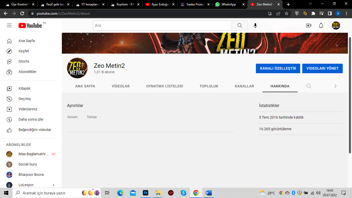
Task: Open Chrome media controls icon
Action: pyautogui.click(x=322, y=13)
